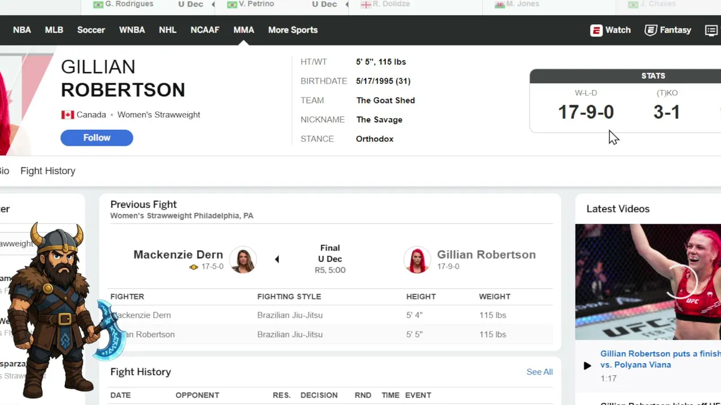Open the NCAAF menu
The image size is (721, 405).
[x=205, y=30]
